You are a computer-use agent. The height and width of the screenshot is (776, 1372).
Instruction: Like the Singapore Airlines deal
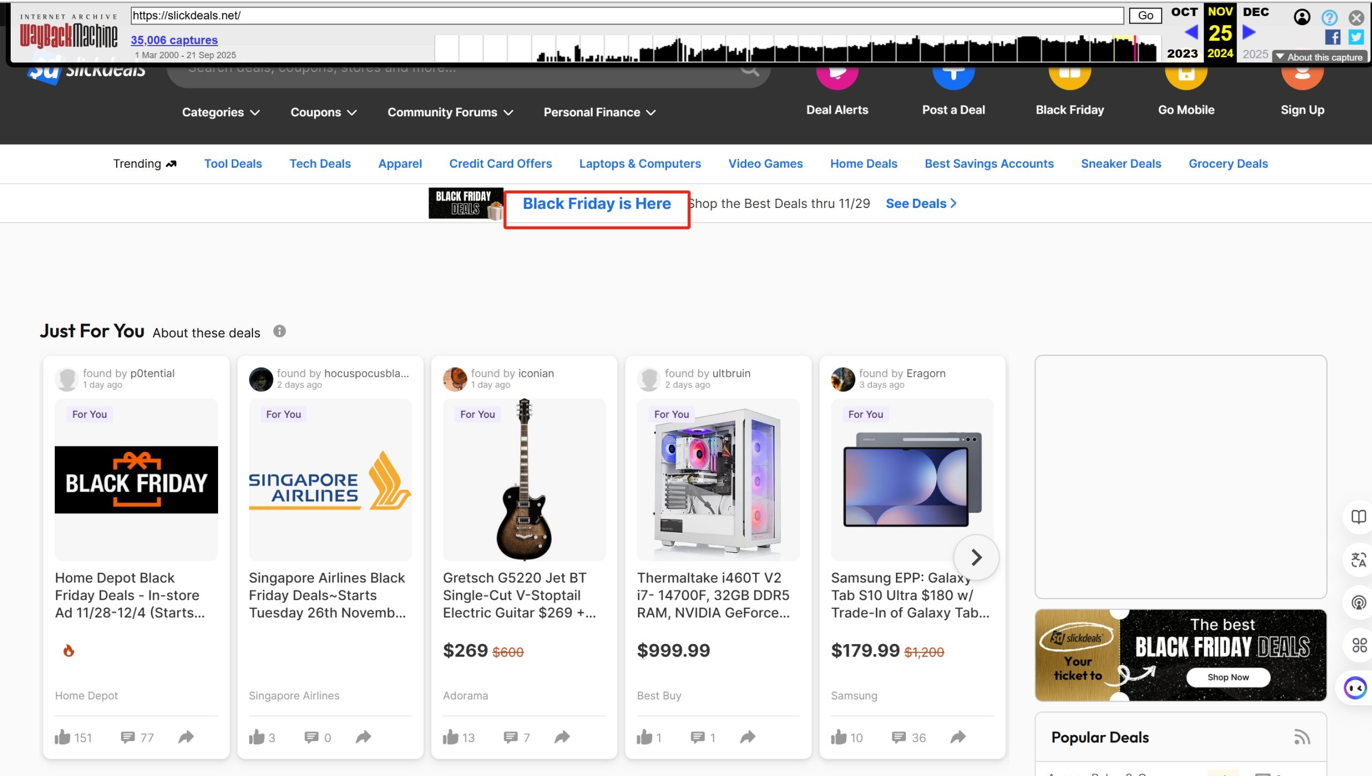(257, 737)
